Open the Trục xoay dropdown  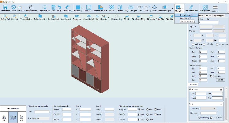pyautogui.click(x=208, y=108)
